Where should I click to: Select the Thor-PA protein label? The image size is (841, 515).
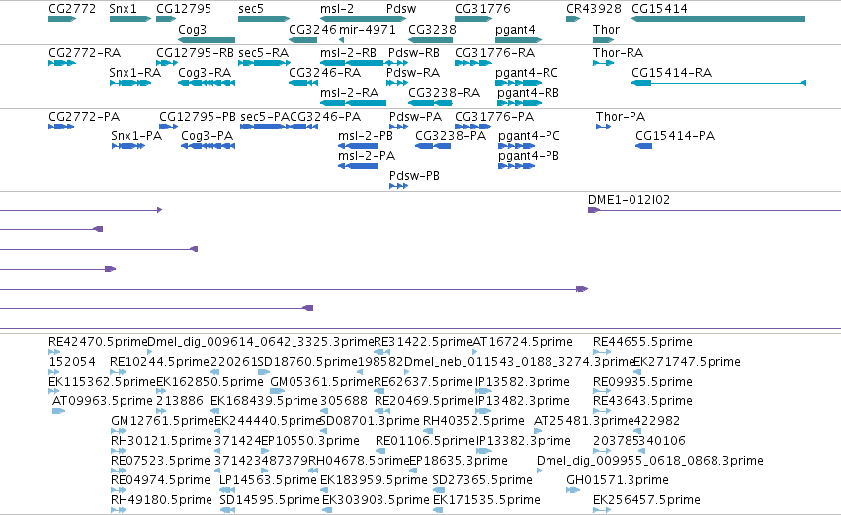click(621, 117)
